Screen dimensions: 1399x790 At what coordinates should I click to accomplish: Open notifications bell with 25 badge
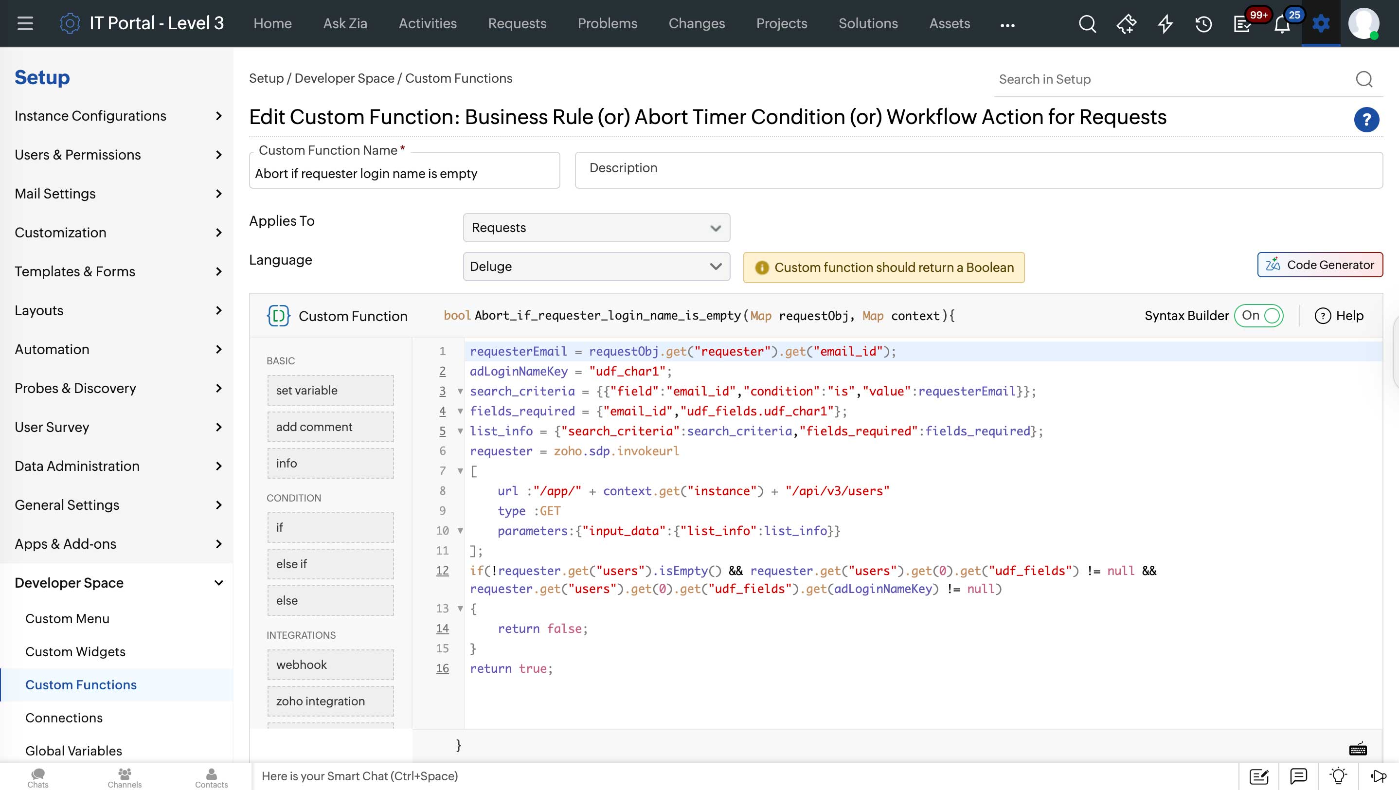(1282, 24)
